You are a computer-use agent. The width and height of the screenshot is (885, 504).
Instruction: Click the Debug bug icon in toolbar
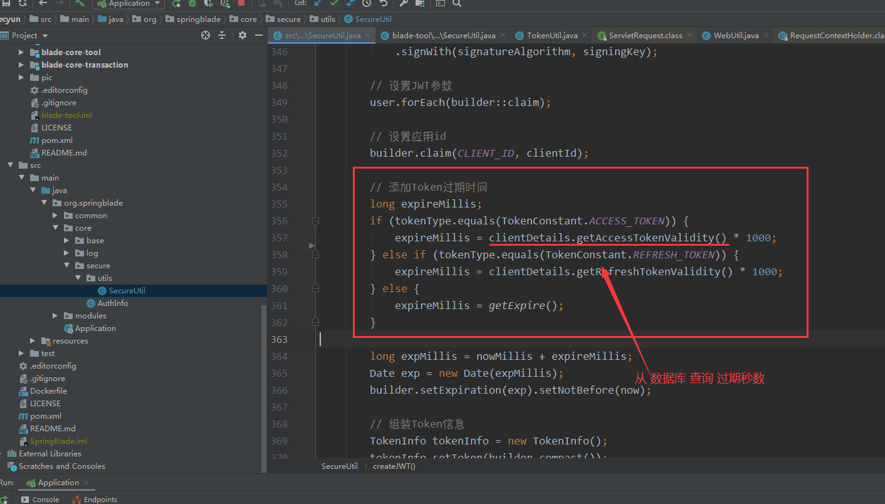192,3
